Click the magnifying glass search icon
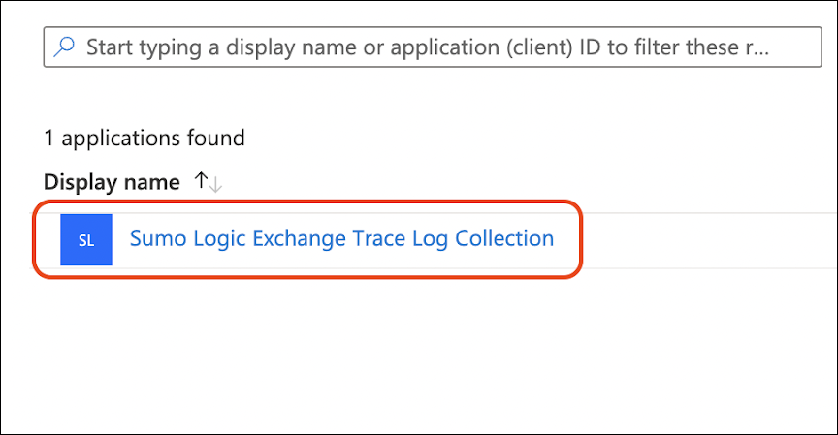Screen dimensions: 838x435 click(64, 47)
